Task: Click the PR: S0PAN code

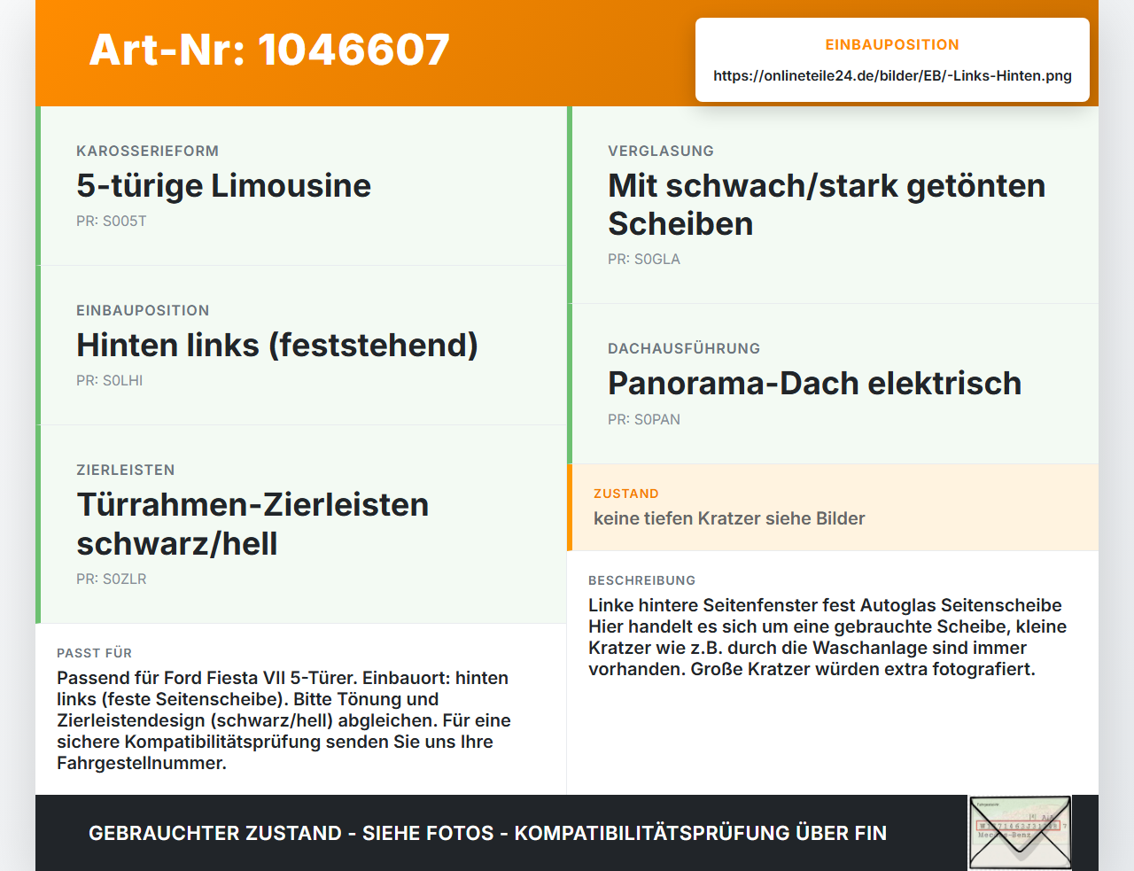Action: click(644, 419)
